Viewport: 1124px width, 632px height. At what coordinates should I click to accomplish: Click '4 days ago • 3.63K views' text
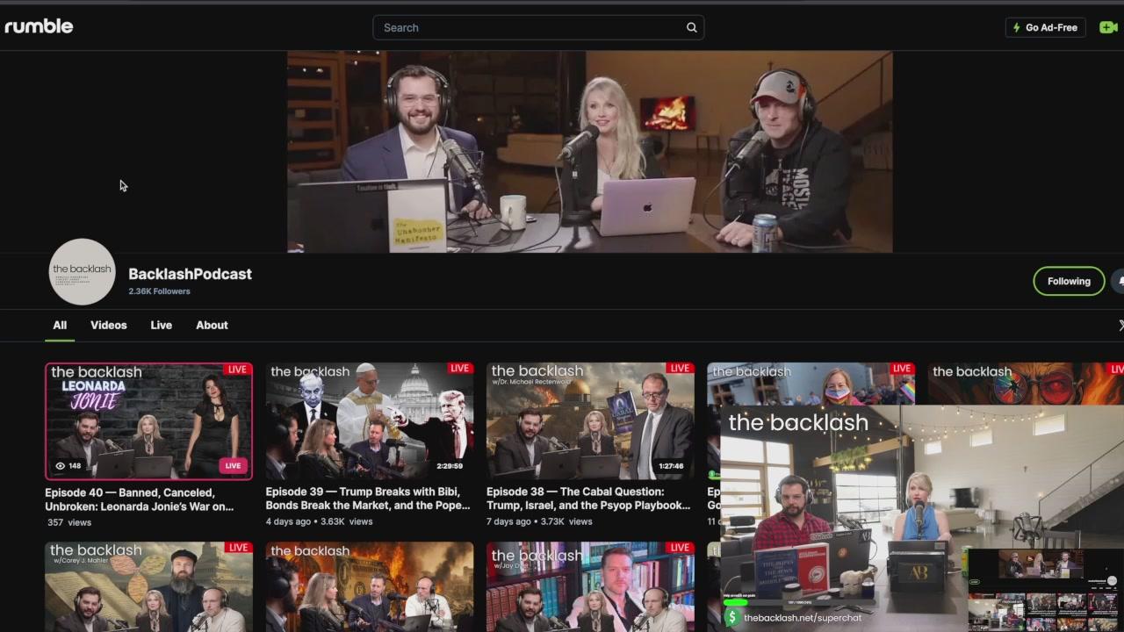point(320,521)
